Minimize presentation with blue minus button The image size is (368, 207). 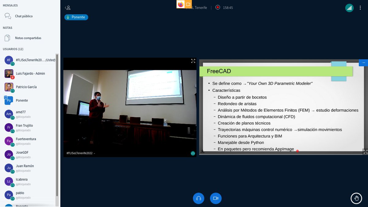pyautogui.click(x=363, y=63)
